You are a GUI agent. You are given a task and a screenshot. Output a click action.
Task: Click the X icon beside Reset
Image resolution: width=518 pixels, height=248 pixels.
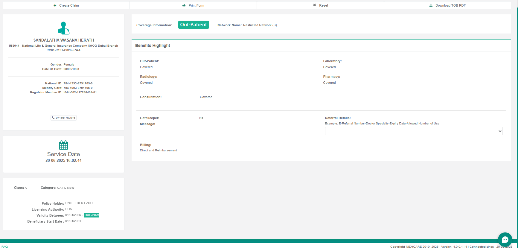tap(315, 5)
